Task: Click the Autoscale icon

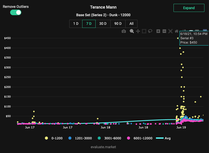Action: [x=170, y=31]
